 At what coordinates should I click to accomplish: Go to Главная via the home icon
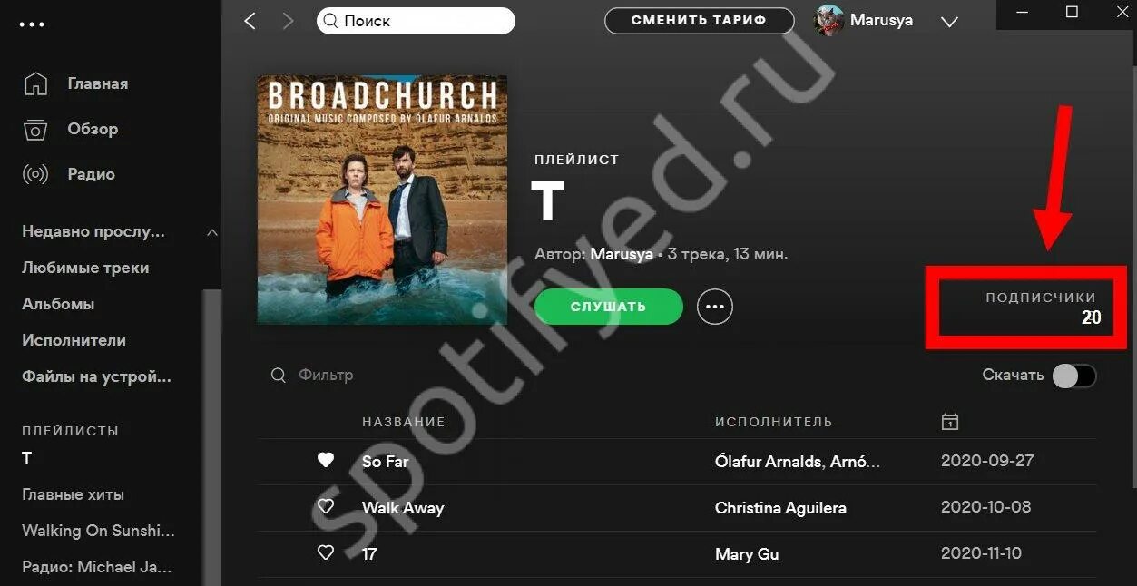click(x=35, y=83)
